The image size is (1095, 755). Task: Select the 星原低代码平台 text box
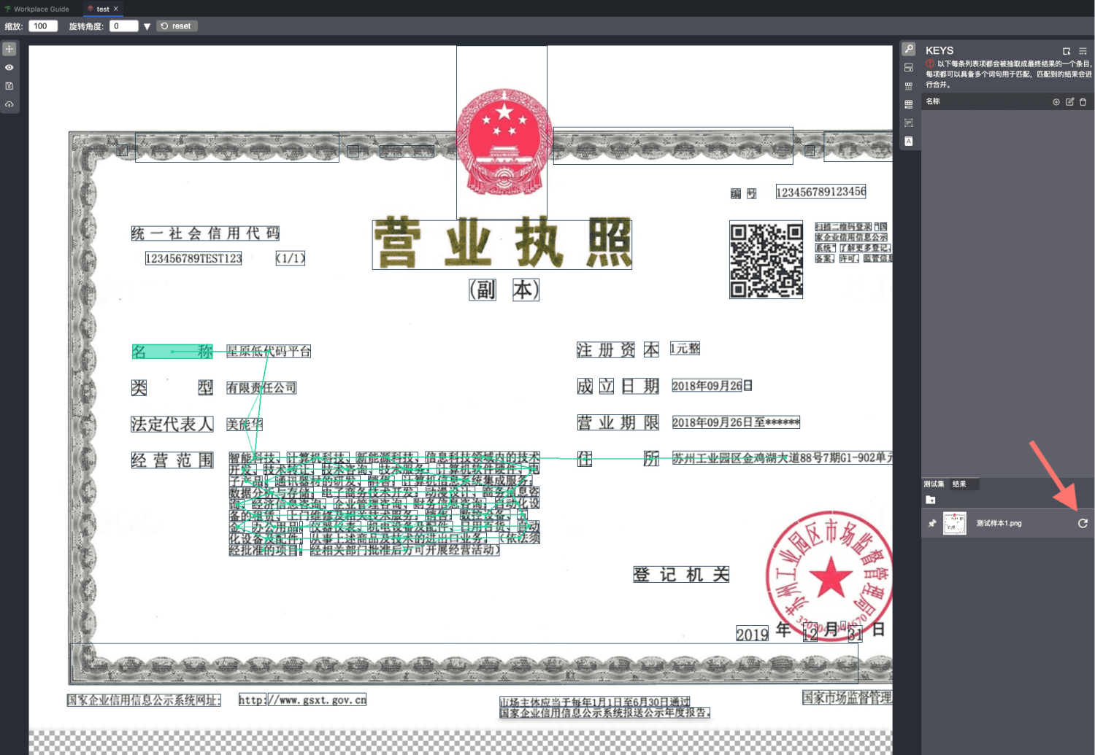click(269, 352)
